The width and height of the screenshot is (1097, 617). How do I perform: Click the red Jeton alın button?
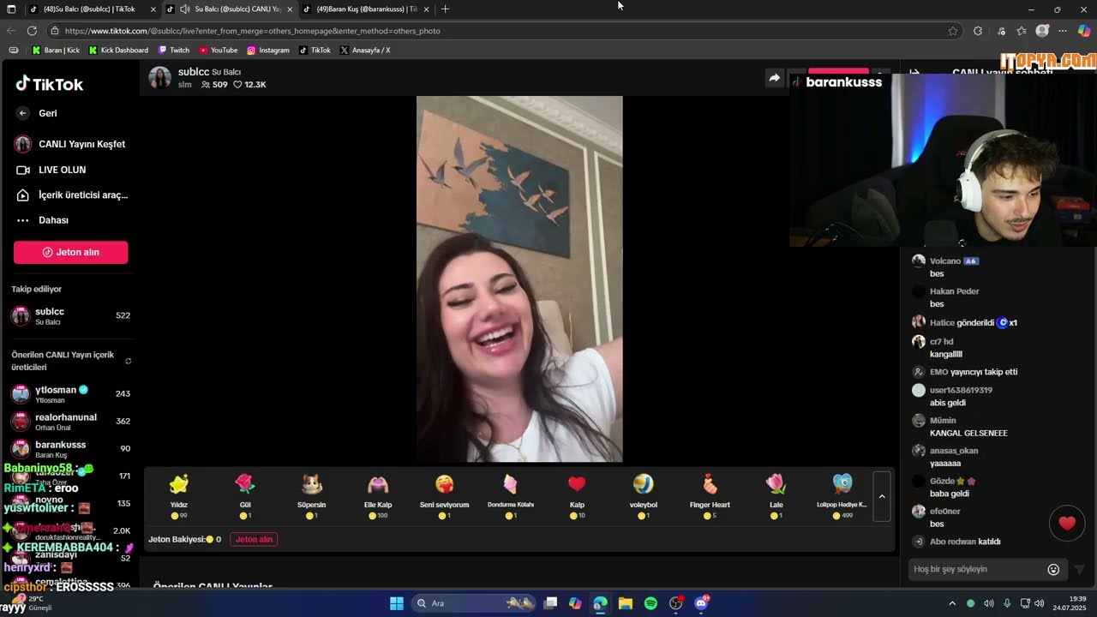70,252
